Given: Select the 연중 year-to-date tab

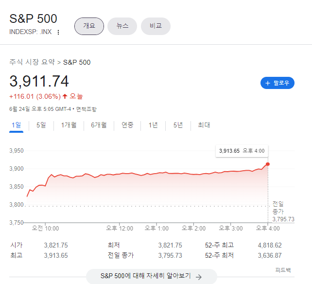Looking at the screenshot, I should point(127,125).
